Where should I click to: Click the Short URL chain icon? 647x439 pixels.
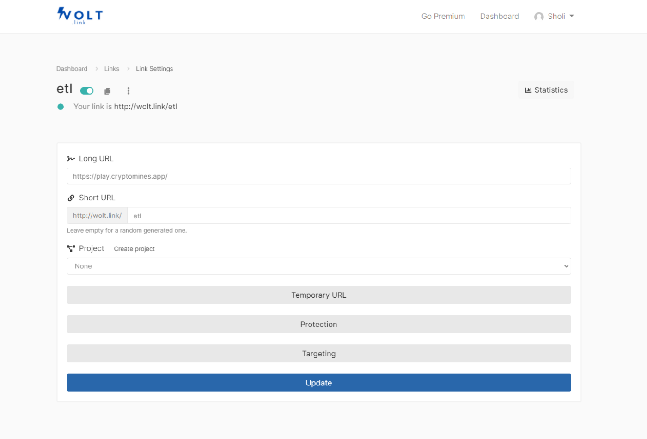[71, 198]
